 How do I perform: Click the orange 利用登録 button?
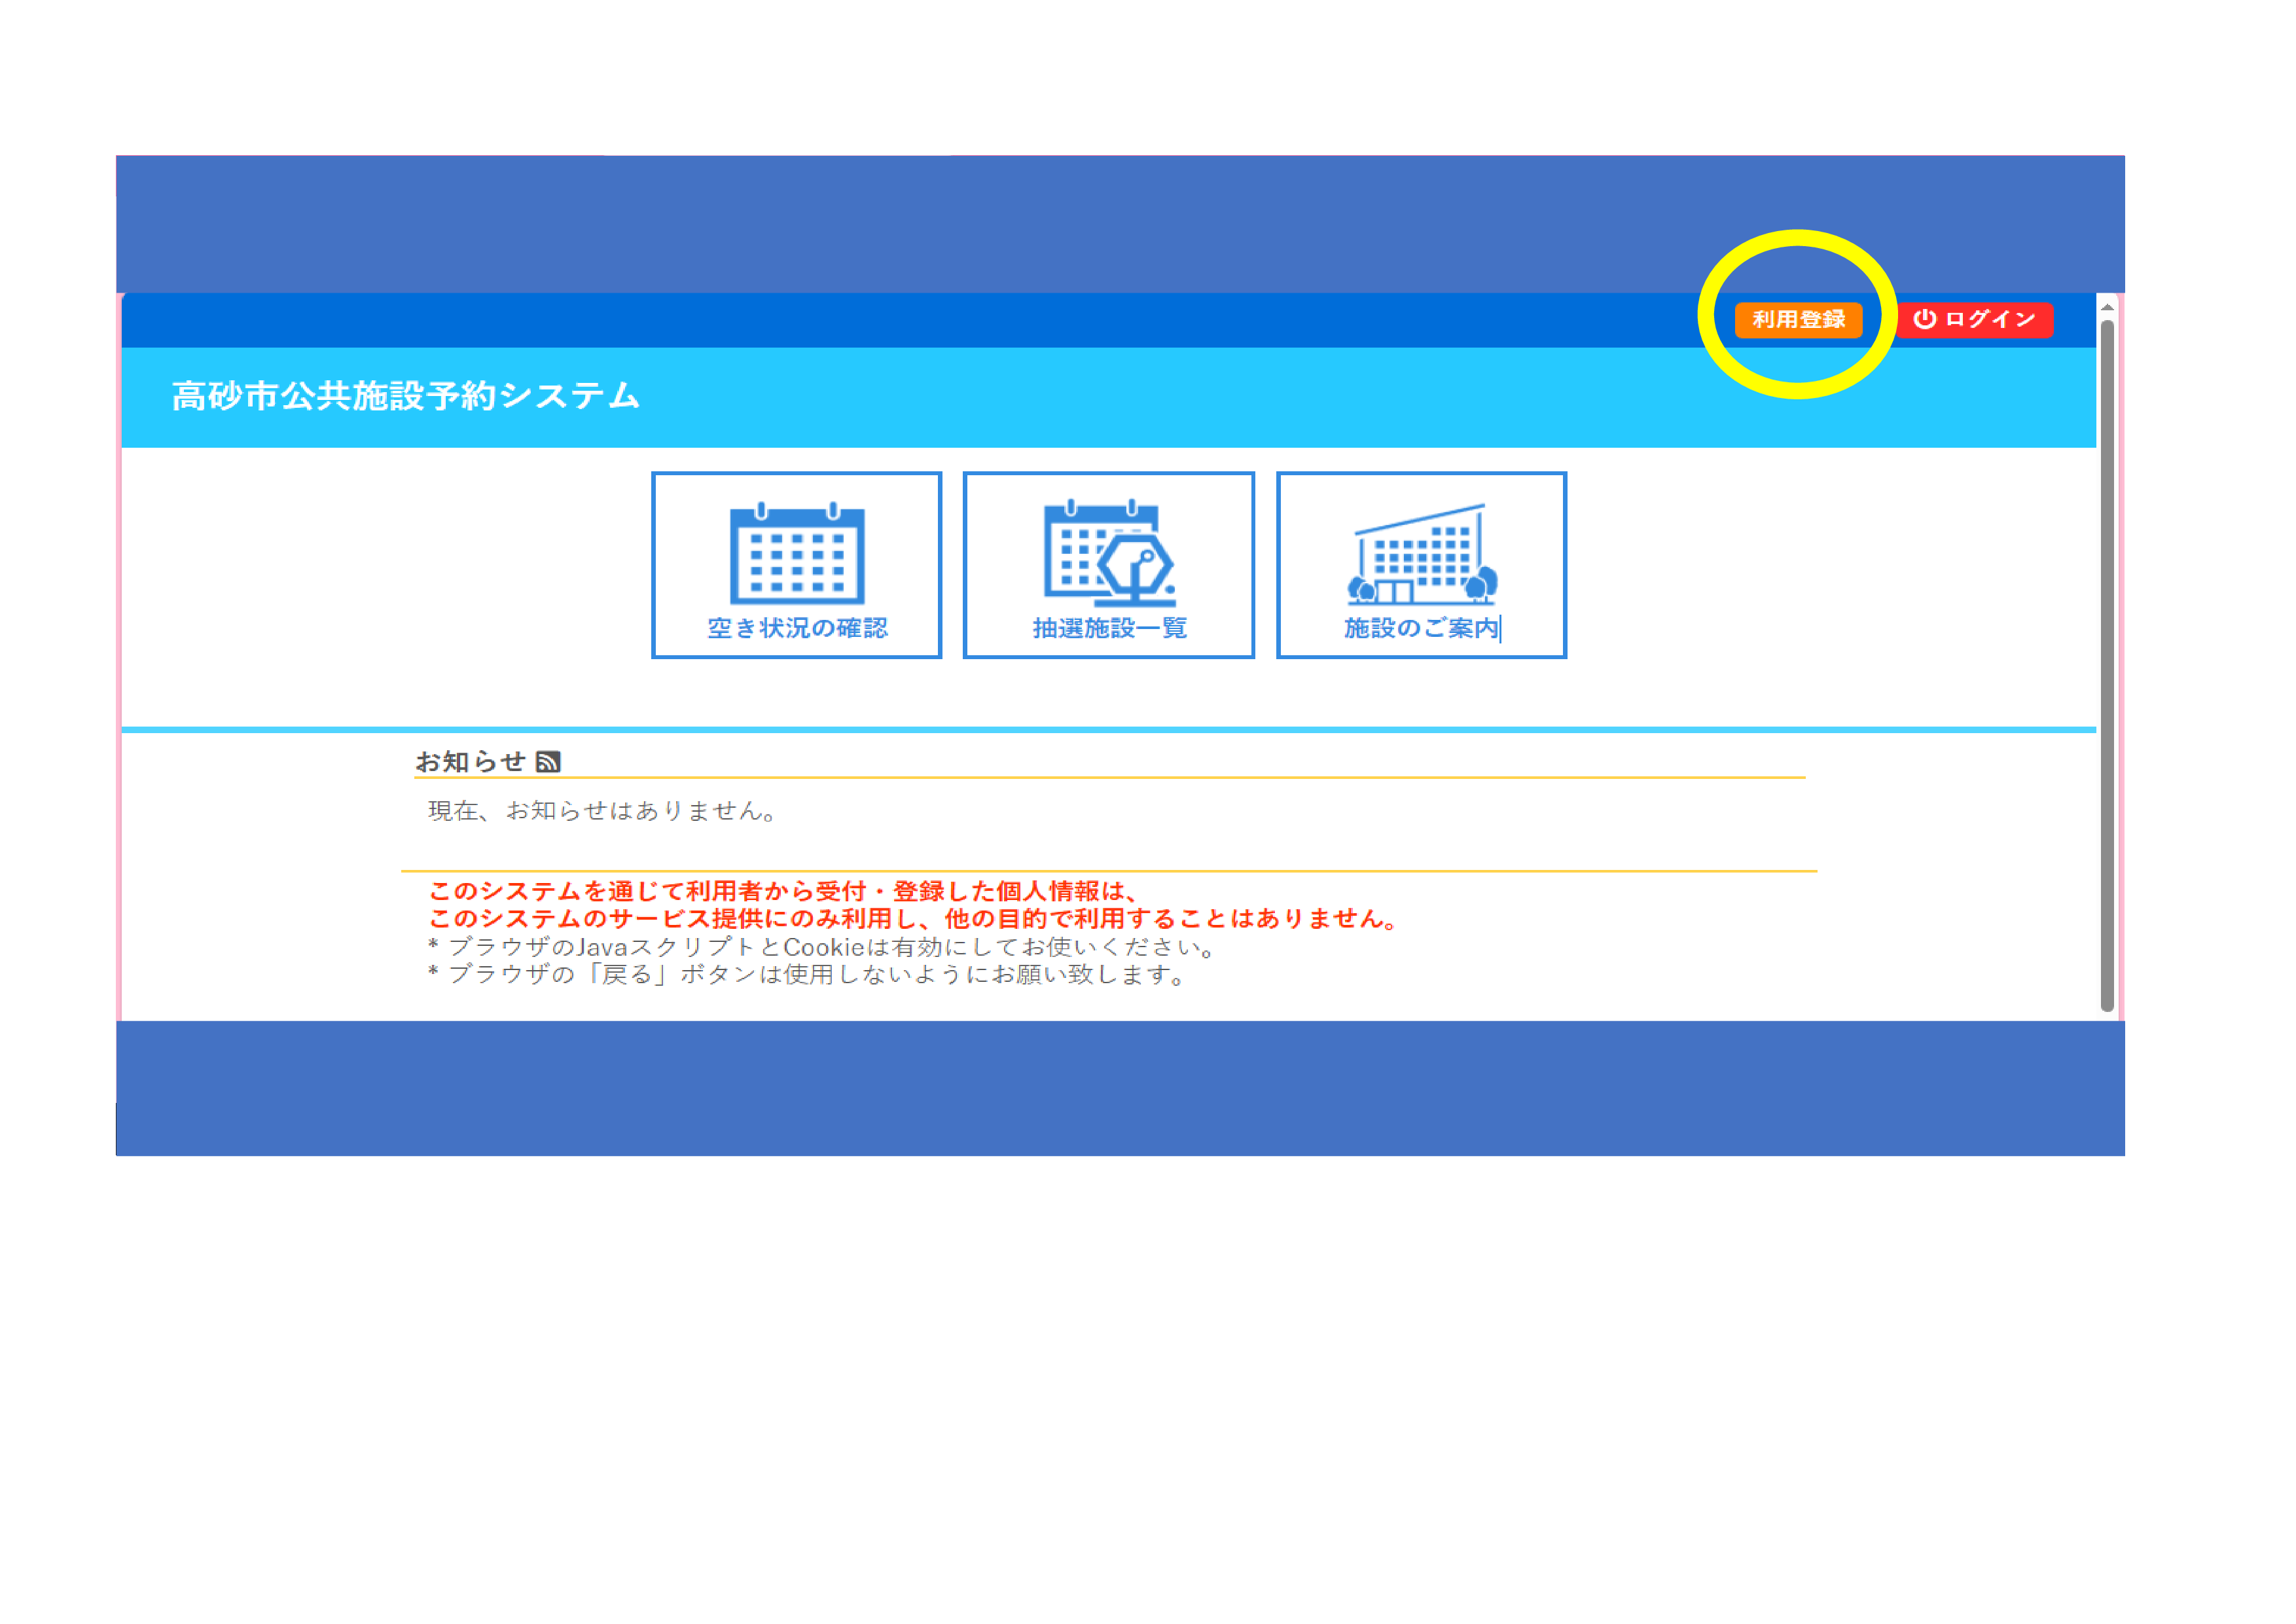1798,319
